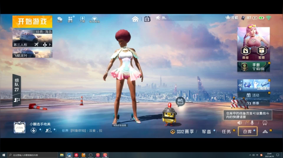Screen dimensions: 283x158
Task: Open the SS12赛季 season tab
Action: coord(182,132)
